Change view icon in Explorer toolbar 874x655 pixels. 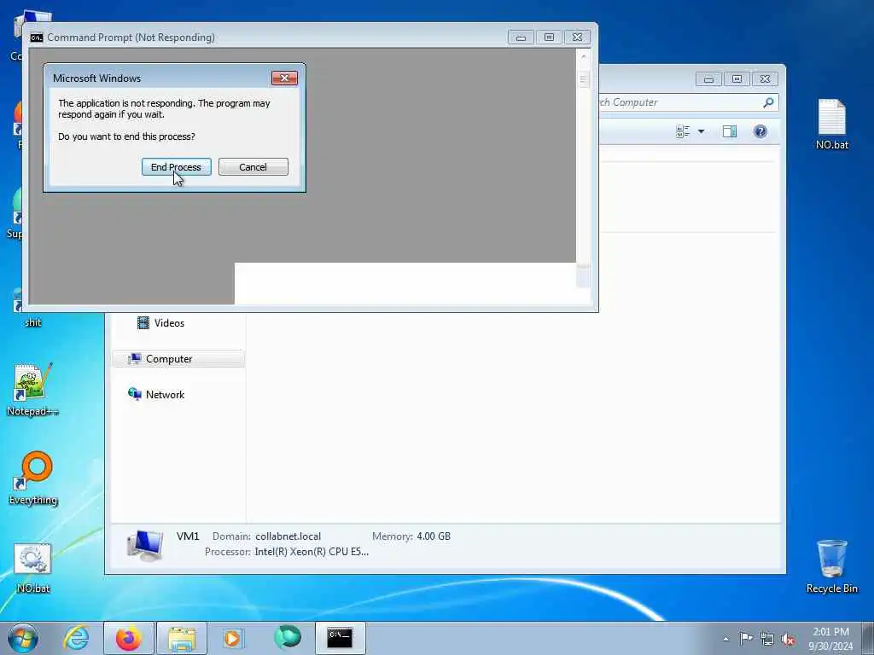pyautogui.click(x=683, y=131)
